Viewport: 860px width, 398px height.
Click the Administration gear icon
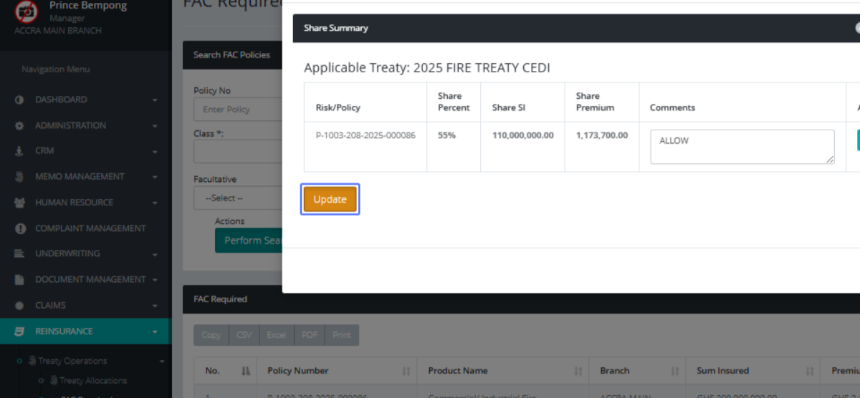pos(19,125)
